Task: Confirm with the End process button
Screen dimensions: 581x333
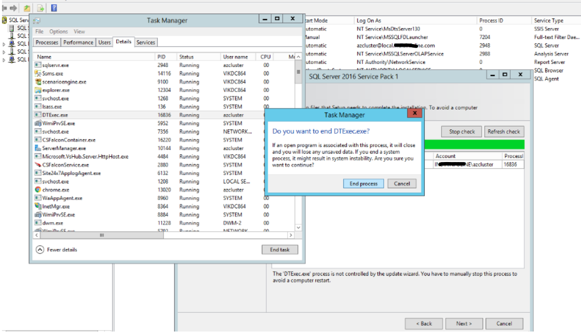Action: point(363,184)
